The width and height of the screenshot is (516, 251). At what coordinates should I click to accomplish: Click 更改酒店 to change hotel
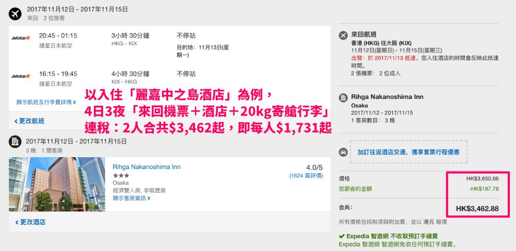point(30,223)
